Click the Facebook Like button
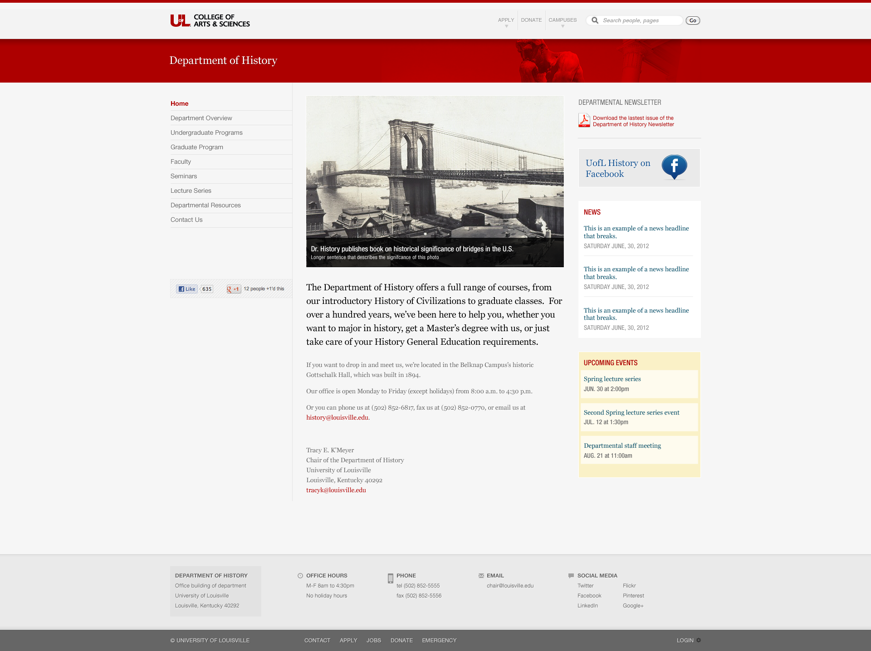This screenshot has width=871, height=651. (x=186, y=289)
